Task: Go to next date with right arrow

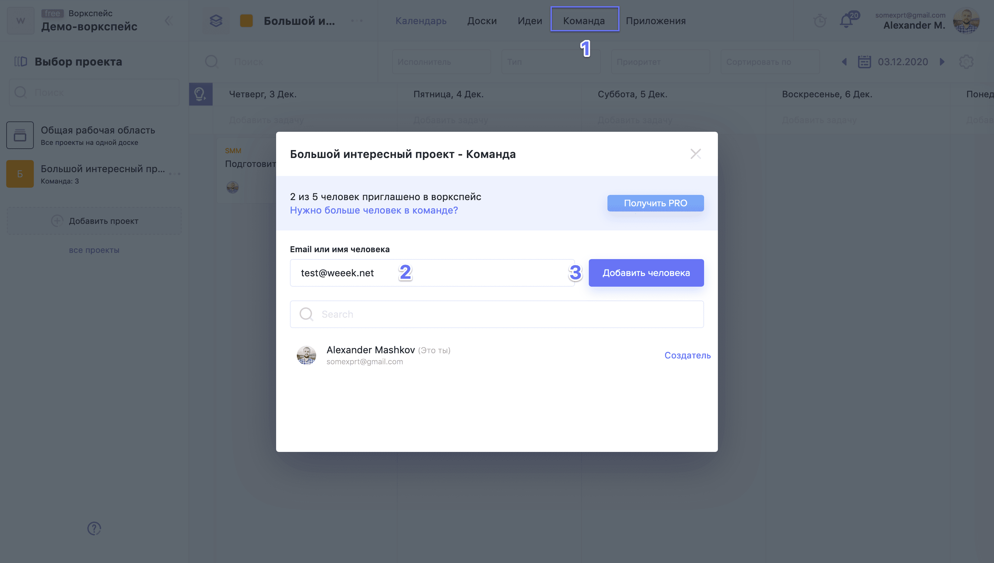Action: coord(942,62)
